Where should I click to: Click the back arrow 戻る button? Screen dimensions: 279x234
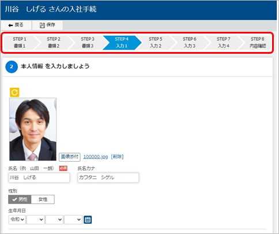(x=16, y=25)
